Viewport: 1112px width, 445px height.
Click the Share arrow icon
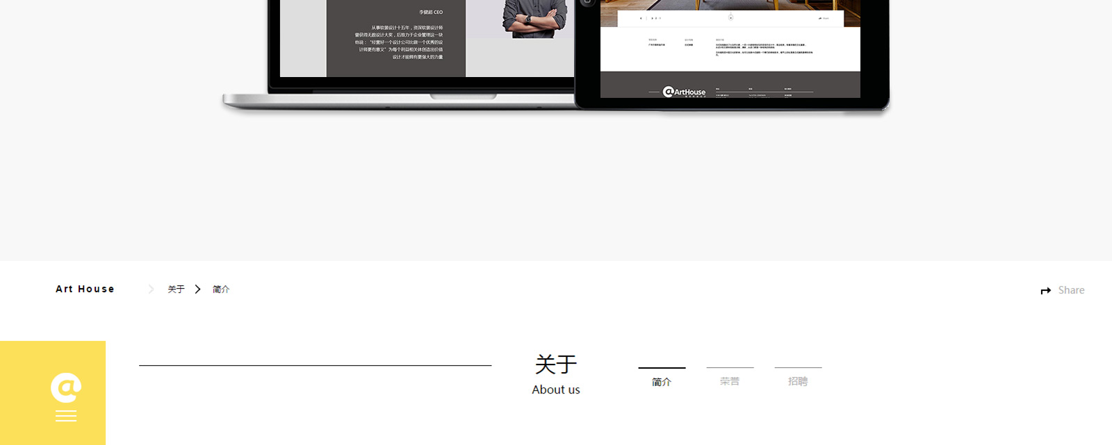1045,291
